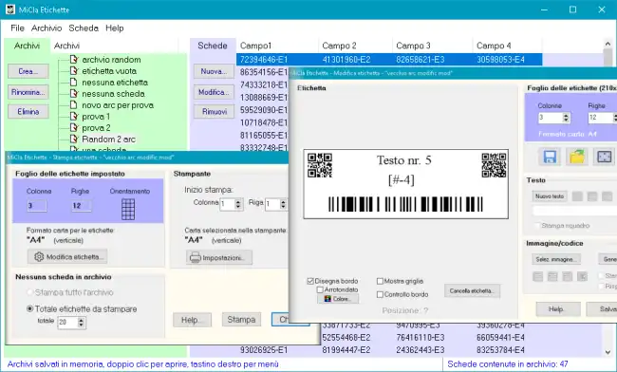
Task: Click the document icon of archivio random
Action: [x=74, y=60]
